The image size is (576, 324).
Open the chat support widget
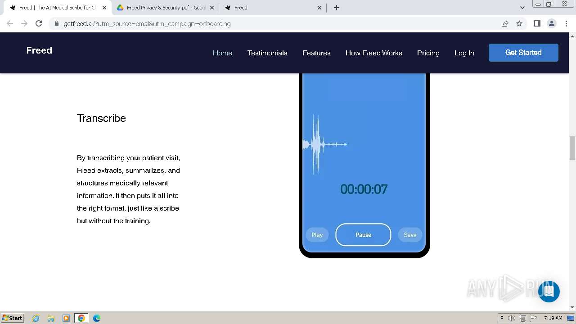coord(549,291)
